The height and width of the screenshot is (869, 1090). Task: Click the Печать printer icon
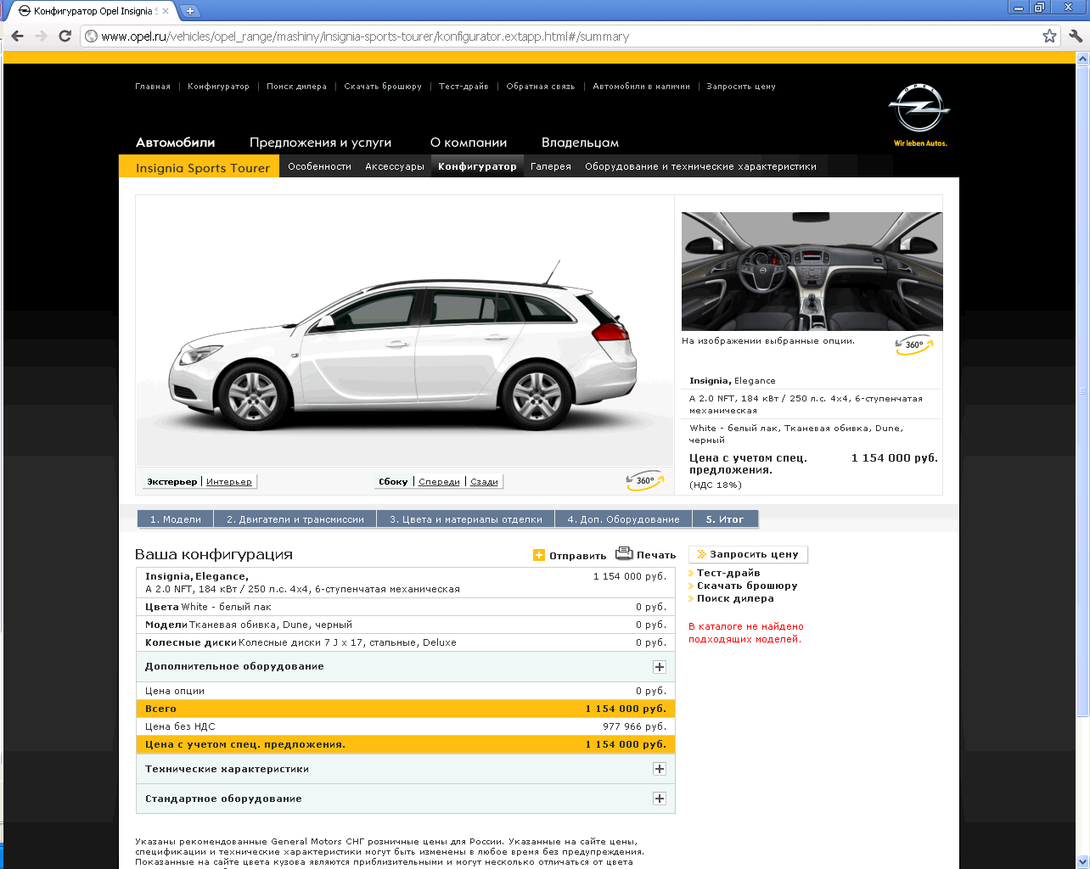624,553
